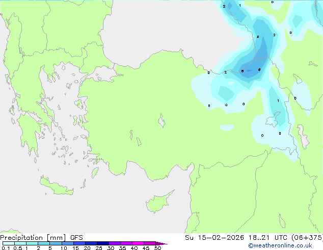The image size is (323, 250).
Task: Select the 5–10 mm legend color swatch
Action: (x=56, y=243)
